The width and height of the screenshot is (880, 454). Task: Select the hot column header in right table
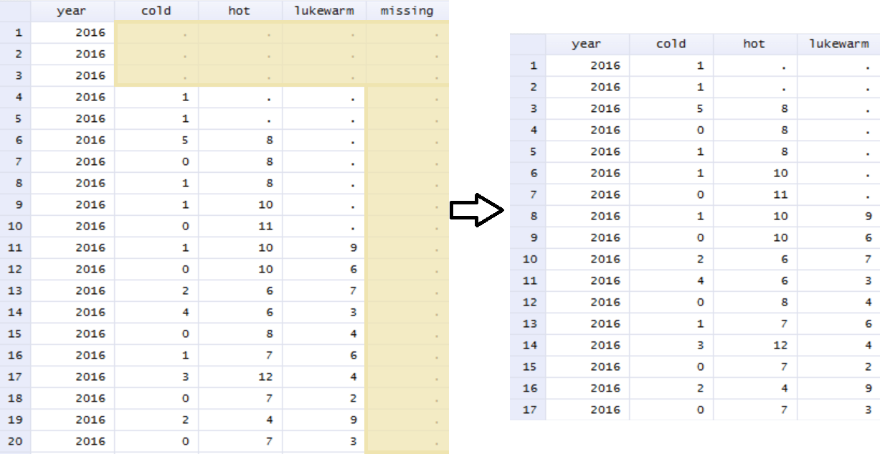754,44
